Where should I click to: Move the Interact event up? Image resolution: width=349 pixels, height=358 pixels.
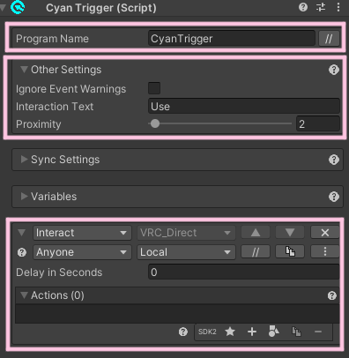(x=256, y=233)
